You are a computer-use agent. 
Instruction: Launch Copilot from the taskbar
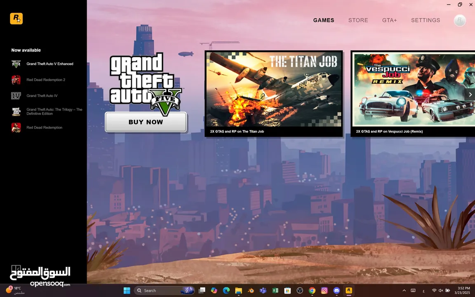click(214, 291)
